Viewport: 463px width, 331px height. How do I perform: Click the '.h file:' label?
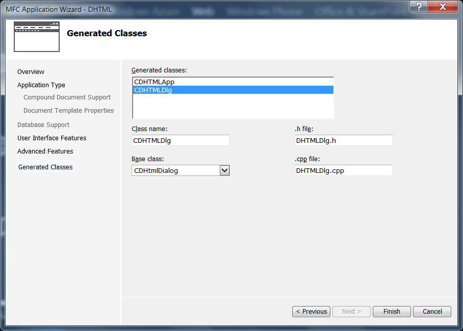tap(304, 129)
